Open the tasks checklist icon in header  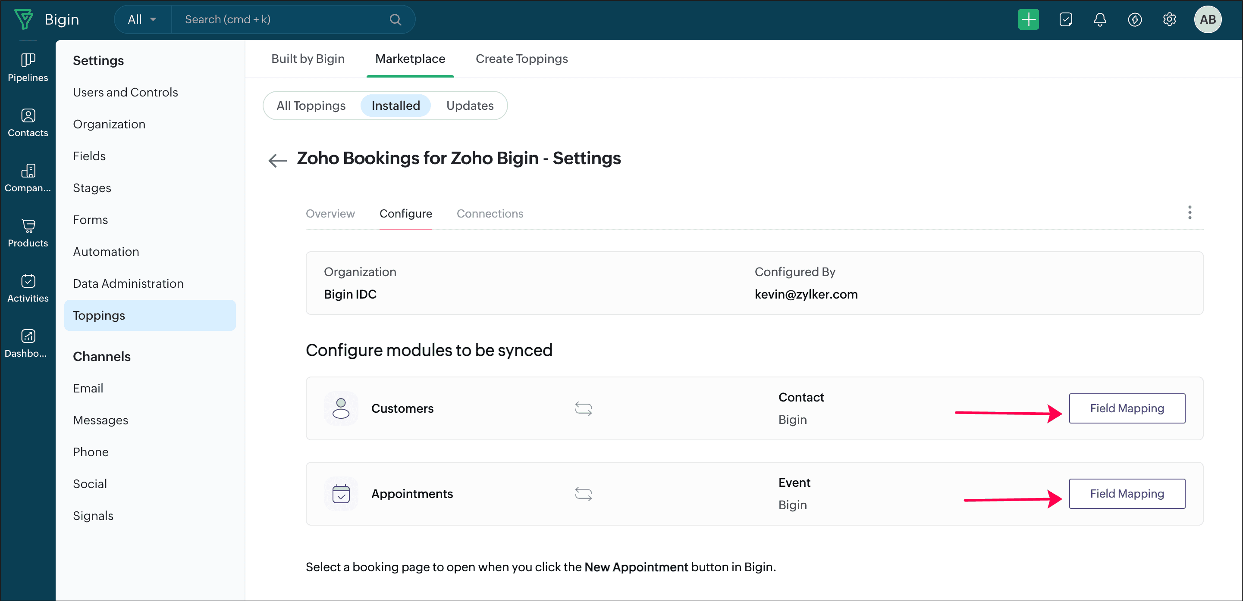click(1065, 19)
